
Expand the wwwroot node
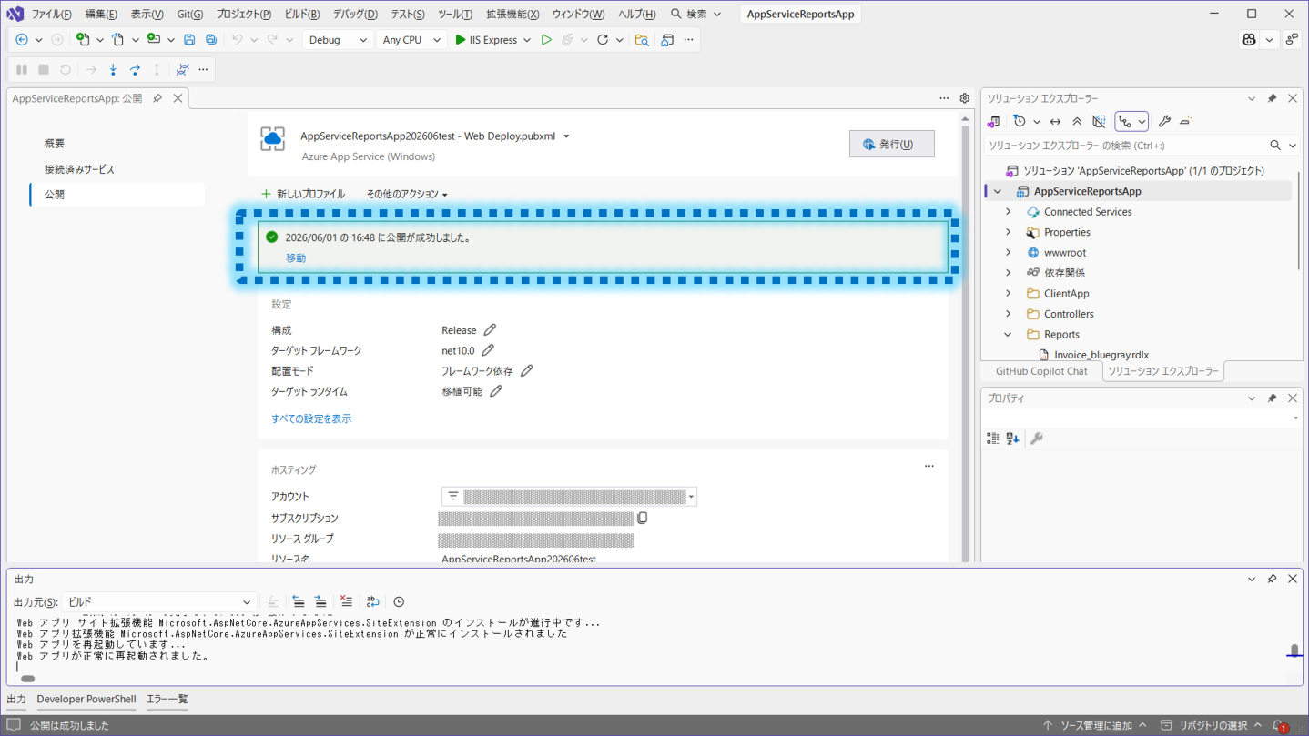pyautogui.click(x=1009, y=253)
